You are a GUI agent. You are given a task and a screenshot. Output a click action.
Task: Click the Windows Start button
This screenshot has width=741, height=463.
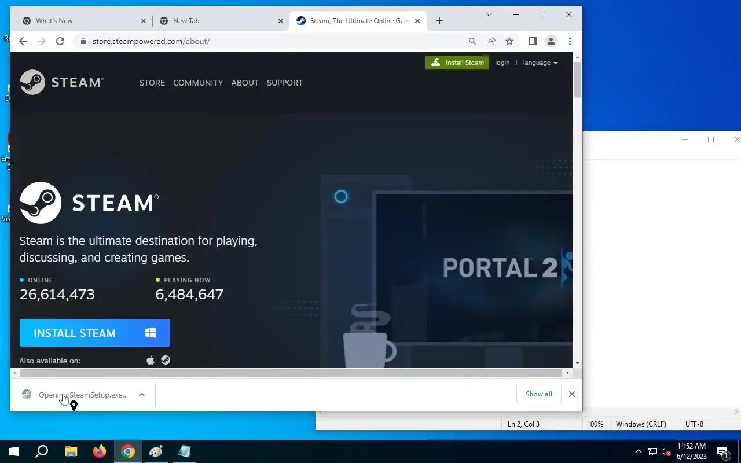14,451
